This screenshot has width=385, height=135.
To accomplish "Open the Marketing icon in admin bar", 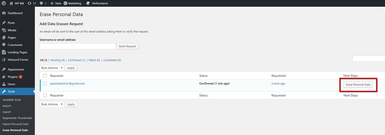I will point(65,3).
